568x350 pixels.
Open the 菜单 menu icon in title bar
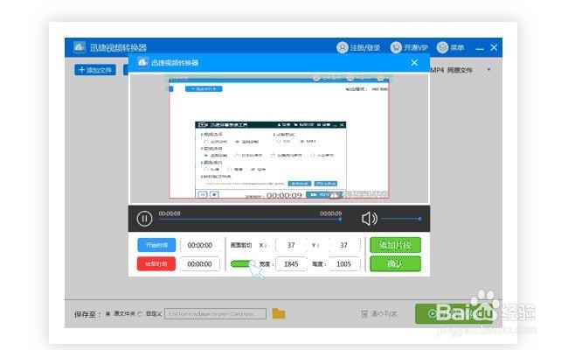(442, 47)
